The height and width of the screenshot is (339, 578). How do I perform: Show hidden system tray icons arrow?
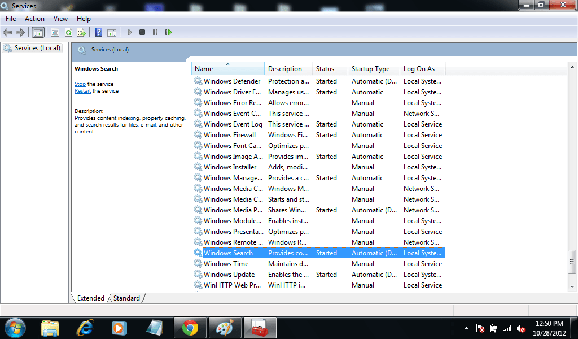click(466, 328)
